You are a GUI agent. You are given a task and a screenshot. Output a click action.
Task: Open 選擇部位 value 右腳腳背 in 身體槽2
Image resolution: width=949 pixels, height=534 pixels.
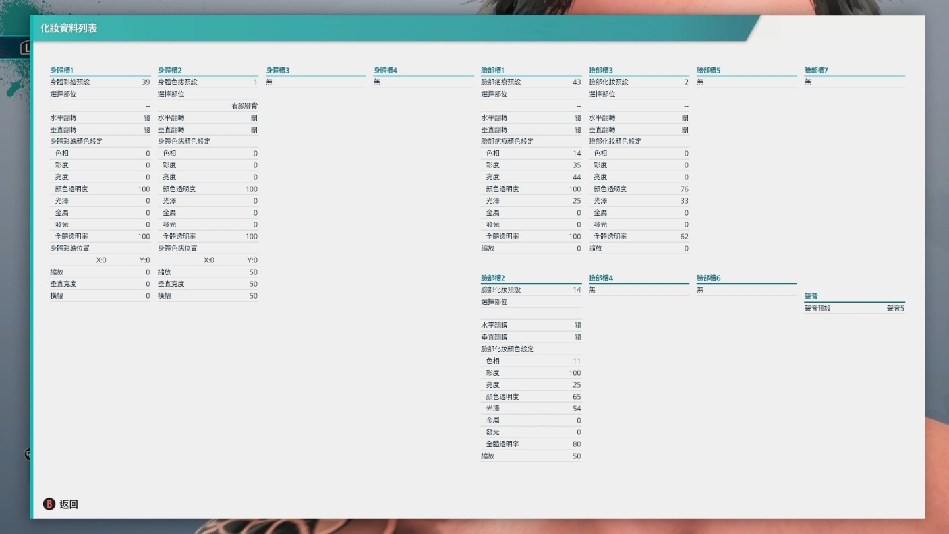[244, 106]
